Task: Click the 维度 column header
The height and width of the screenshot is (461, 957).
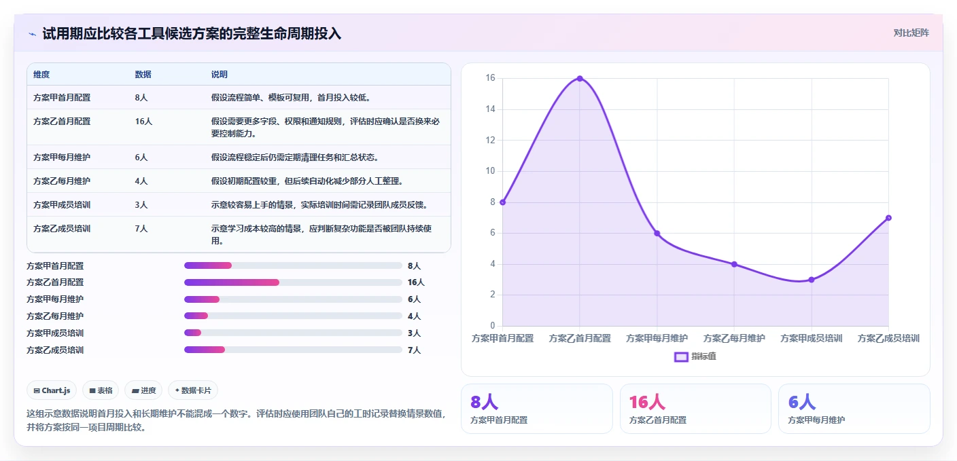Action: (41, 74)
